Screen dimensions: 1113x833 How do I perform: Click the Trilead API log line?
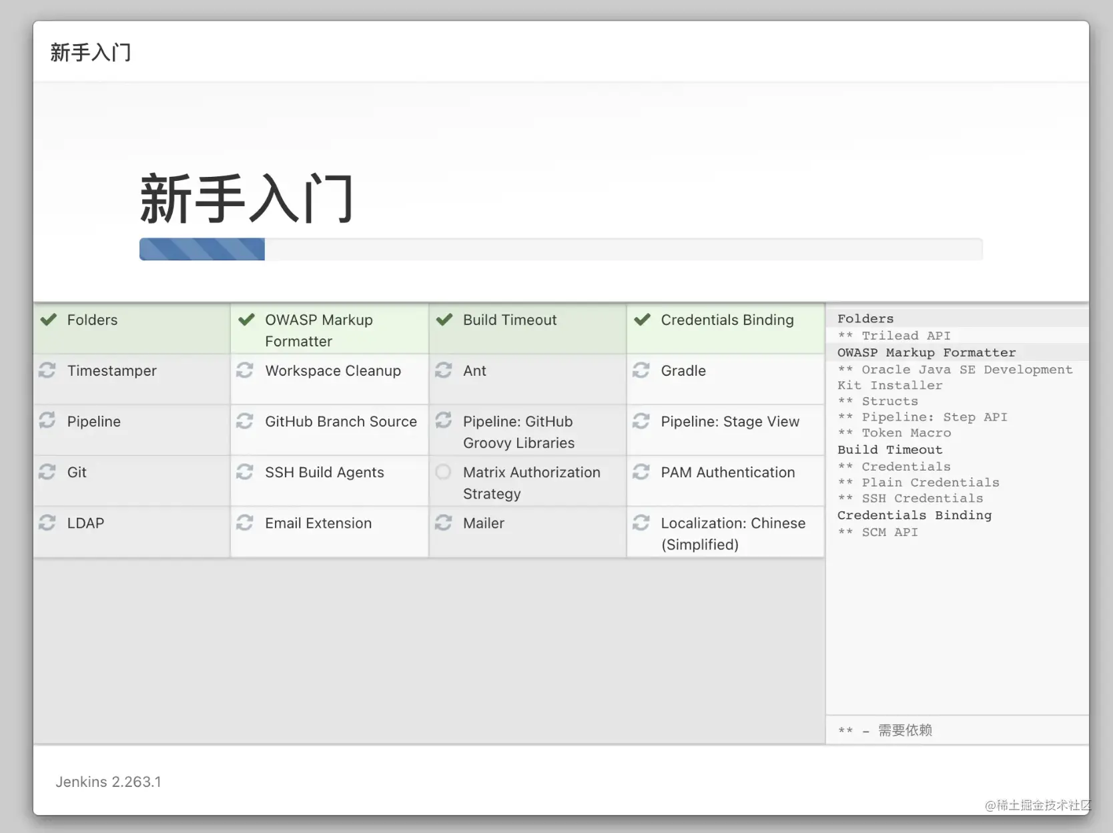click(x=894, y=335)
